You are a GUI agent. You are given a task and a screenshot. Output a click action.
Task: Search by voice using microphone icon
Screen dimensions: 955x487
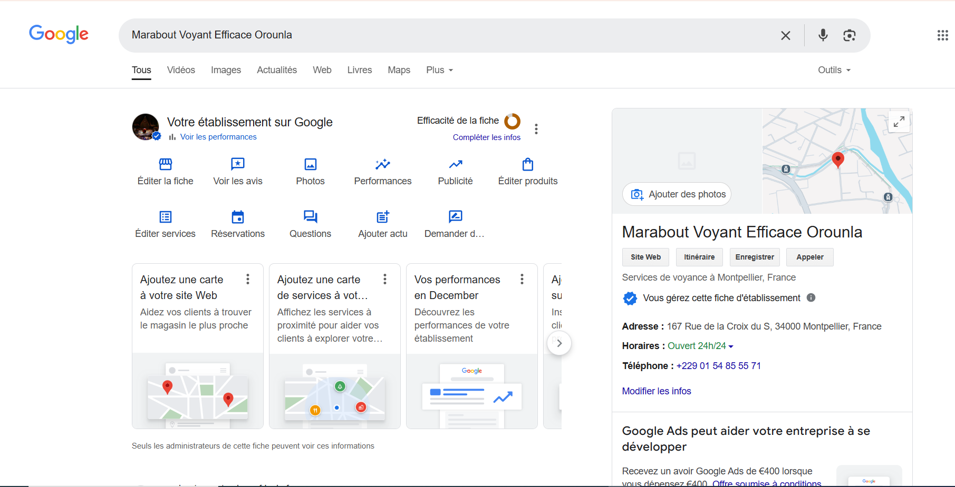tap(823, 35)
